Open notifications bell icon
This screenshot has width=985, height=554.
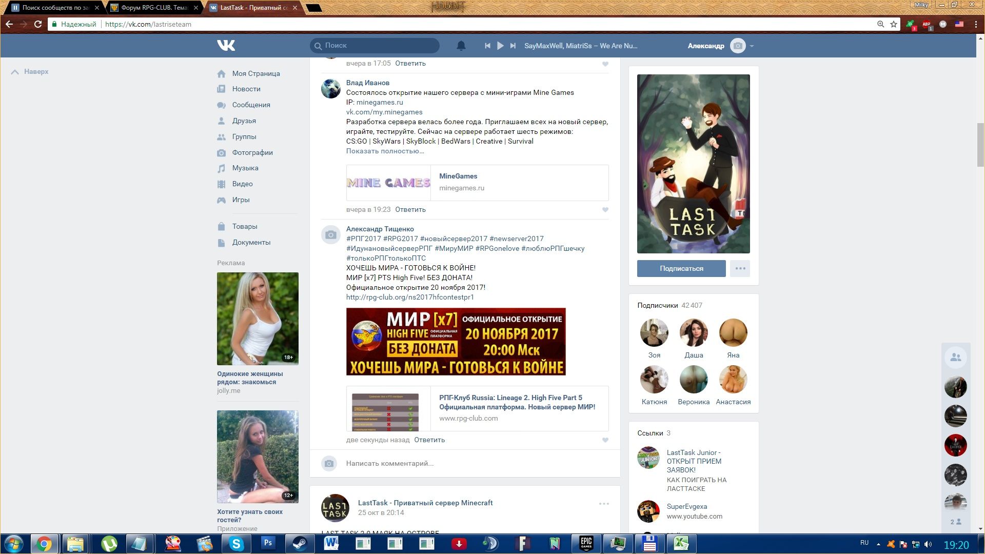tap(461, 46)
